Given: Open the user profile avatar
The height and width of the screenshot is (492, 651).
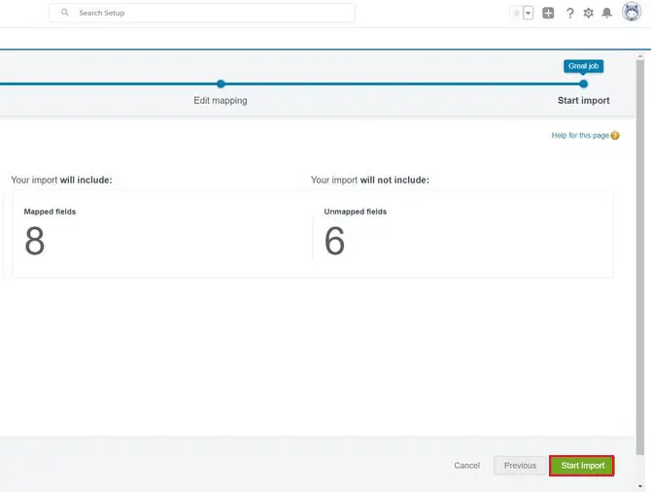Looking at the screenshot, I should coord(631,12).
